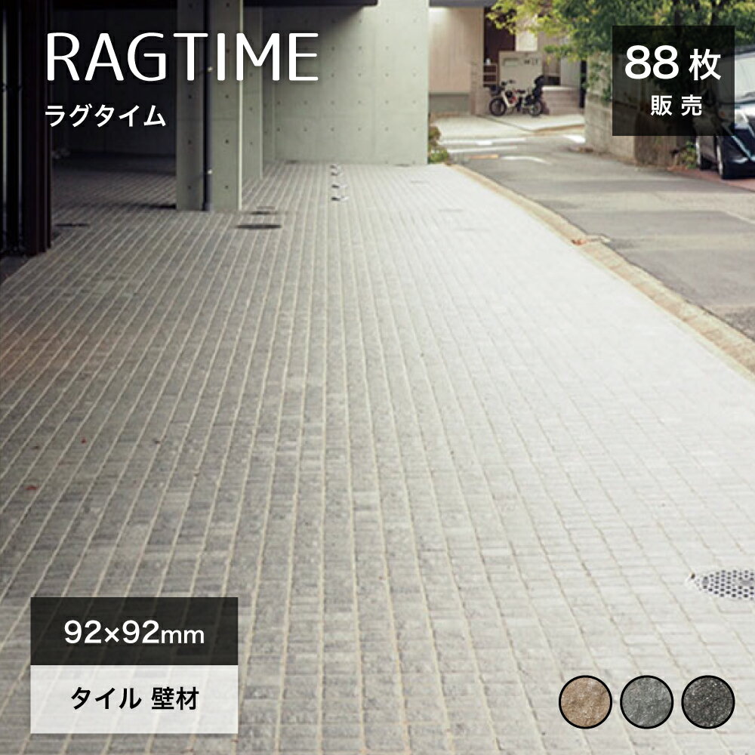The height and width of the screenshot is (755, 755).
Task: Select the 92×92mm size label
Action: pyautogui.click(x=132, y=634)
